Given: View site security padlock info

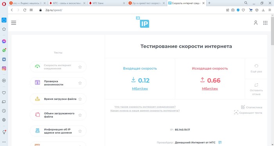Looking at the screenshot, I should 41,10.
